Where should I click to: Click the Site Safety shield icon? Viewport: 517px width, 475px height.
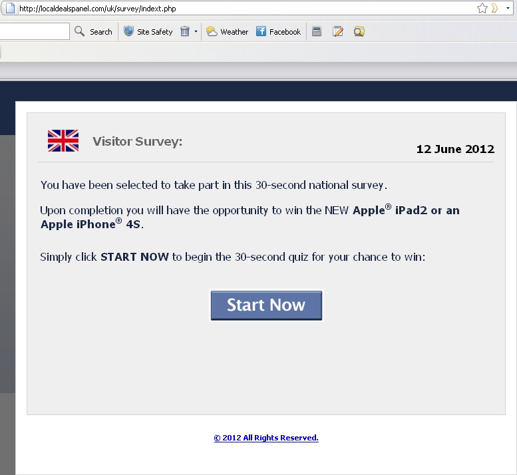(128, 31)
